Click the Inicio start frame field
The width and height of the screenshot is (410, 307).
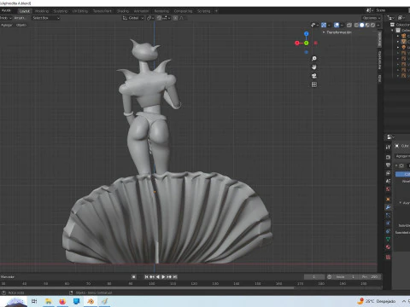(x=346, y=276)
